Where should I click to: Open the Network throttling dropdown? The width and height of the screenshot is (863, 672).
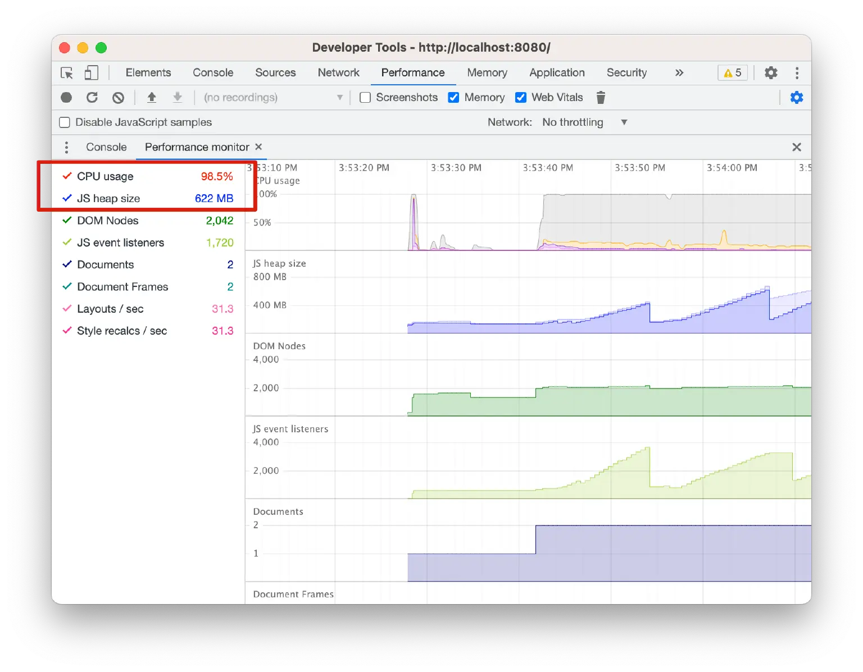584,122
